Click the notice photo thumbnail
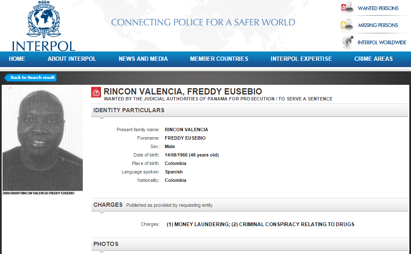 point(43,138)
